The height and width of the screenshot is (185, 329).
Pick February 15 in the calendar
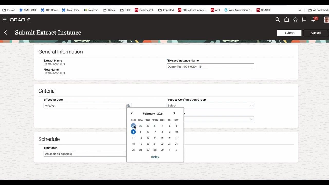(x=162, y=138)
